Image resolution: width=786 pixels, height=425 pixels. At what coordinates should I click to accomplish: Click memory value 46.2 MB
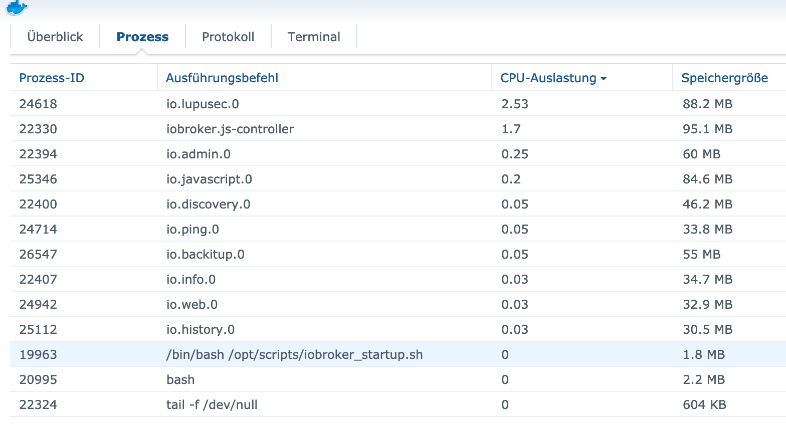[707, 204]
